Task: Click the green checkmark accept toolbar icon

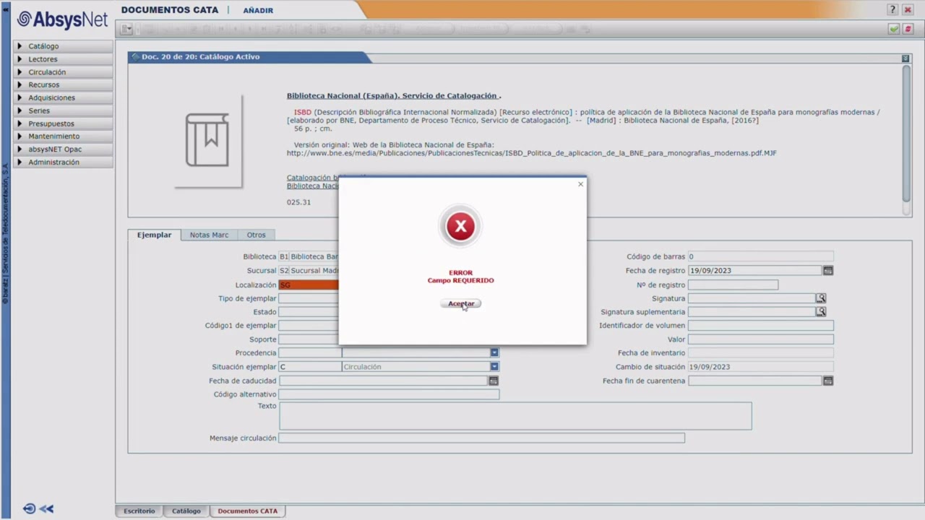Action: click(894, 29)
